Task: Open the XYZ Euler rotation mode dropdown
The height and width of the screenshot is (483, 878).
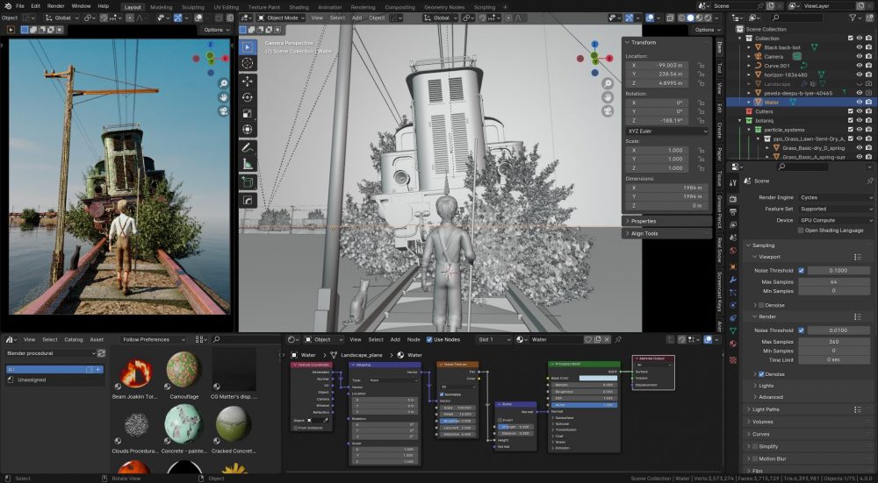Action: click(667, 131)
